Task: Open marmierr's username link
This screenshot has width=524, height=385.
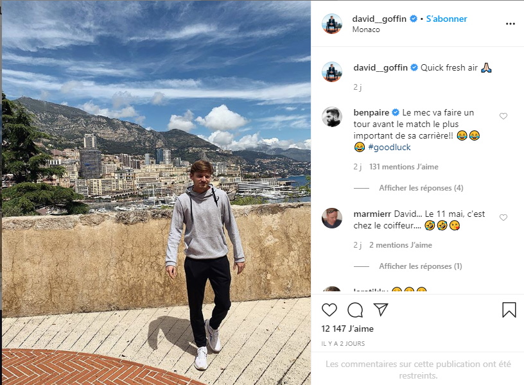Action: pos(372,214)
